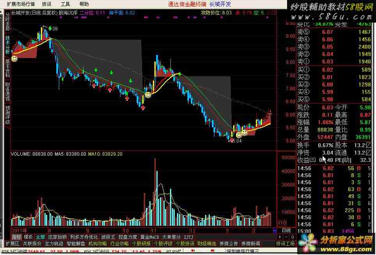The height and width of the screenshot is (255, 376).
Task: Click the leftmost smiley signal on the price chart
Action: click(x=14, y=58)
